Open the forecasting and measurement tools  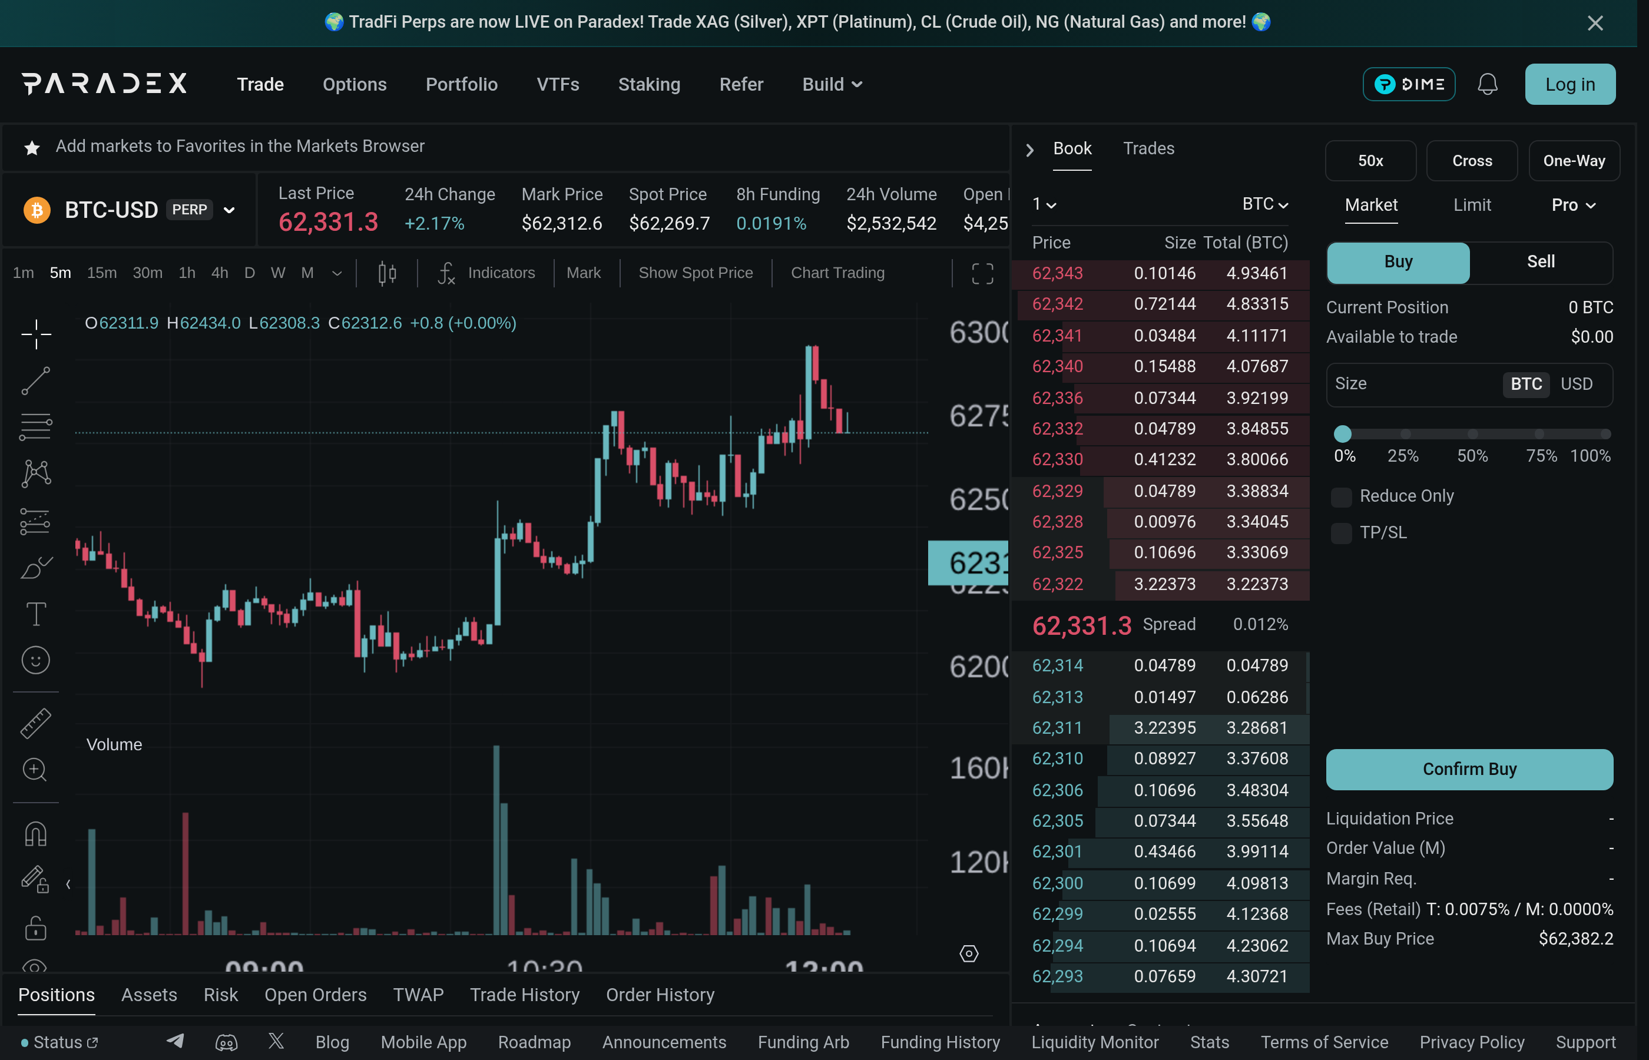click(36, 521)
